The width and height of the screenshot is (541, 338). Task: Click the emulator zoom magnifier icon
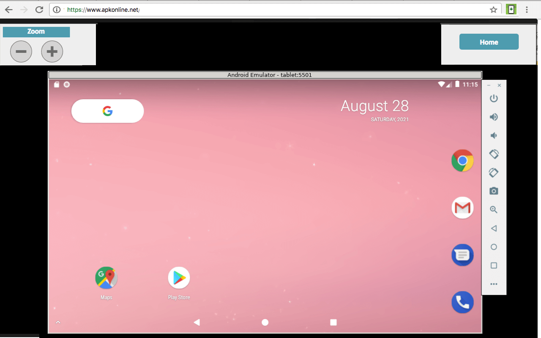tap(494, 210)
